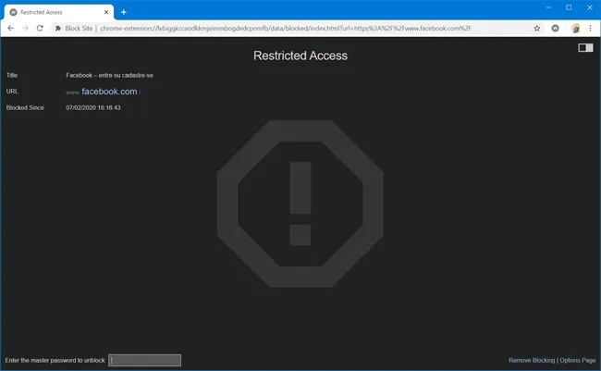Viewport: 601px width, 371px height.
Task: Click the 'Blocked Since' label
Action: pyautogui.click(x=25, y=108)
